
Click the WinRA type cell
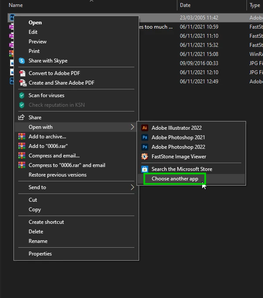click(256, 54)
